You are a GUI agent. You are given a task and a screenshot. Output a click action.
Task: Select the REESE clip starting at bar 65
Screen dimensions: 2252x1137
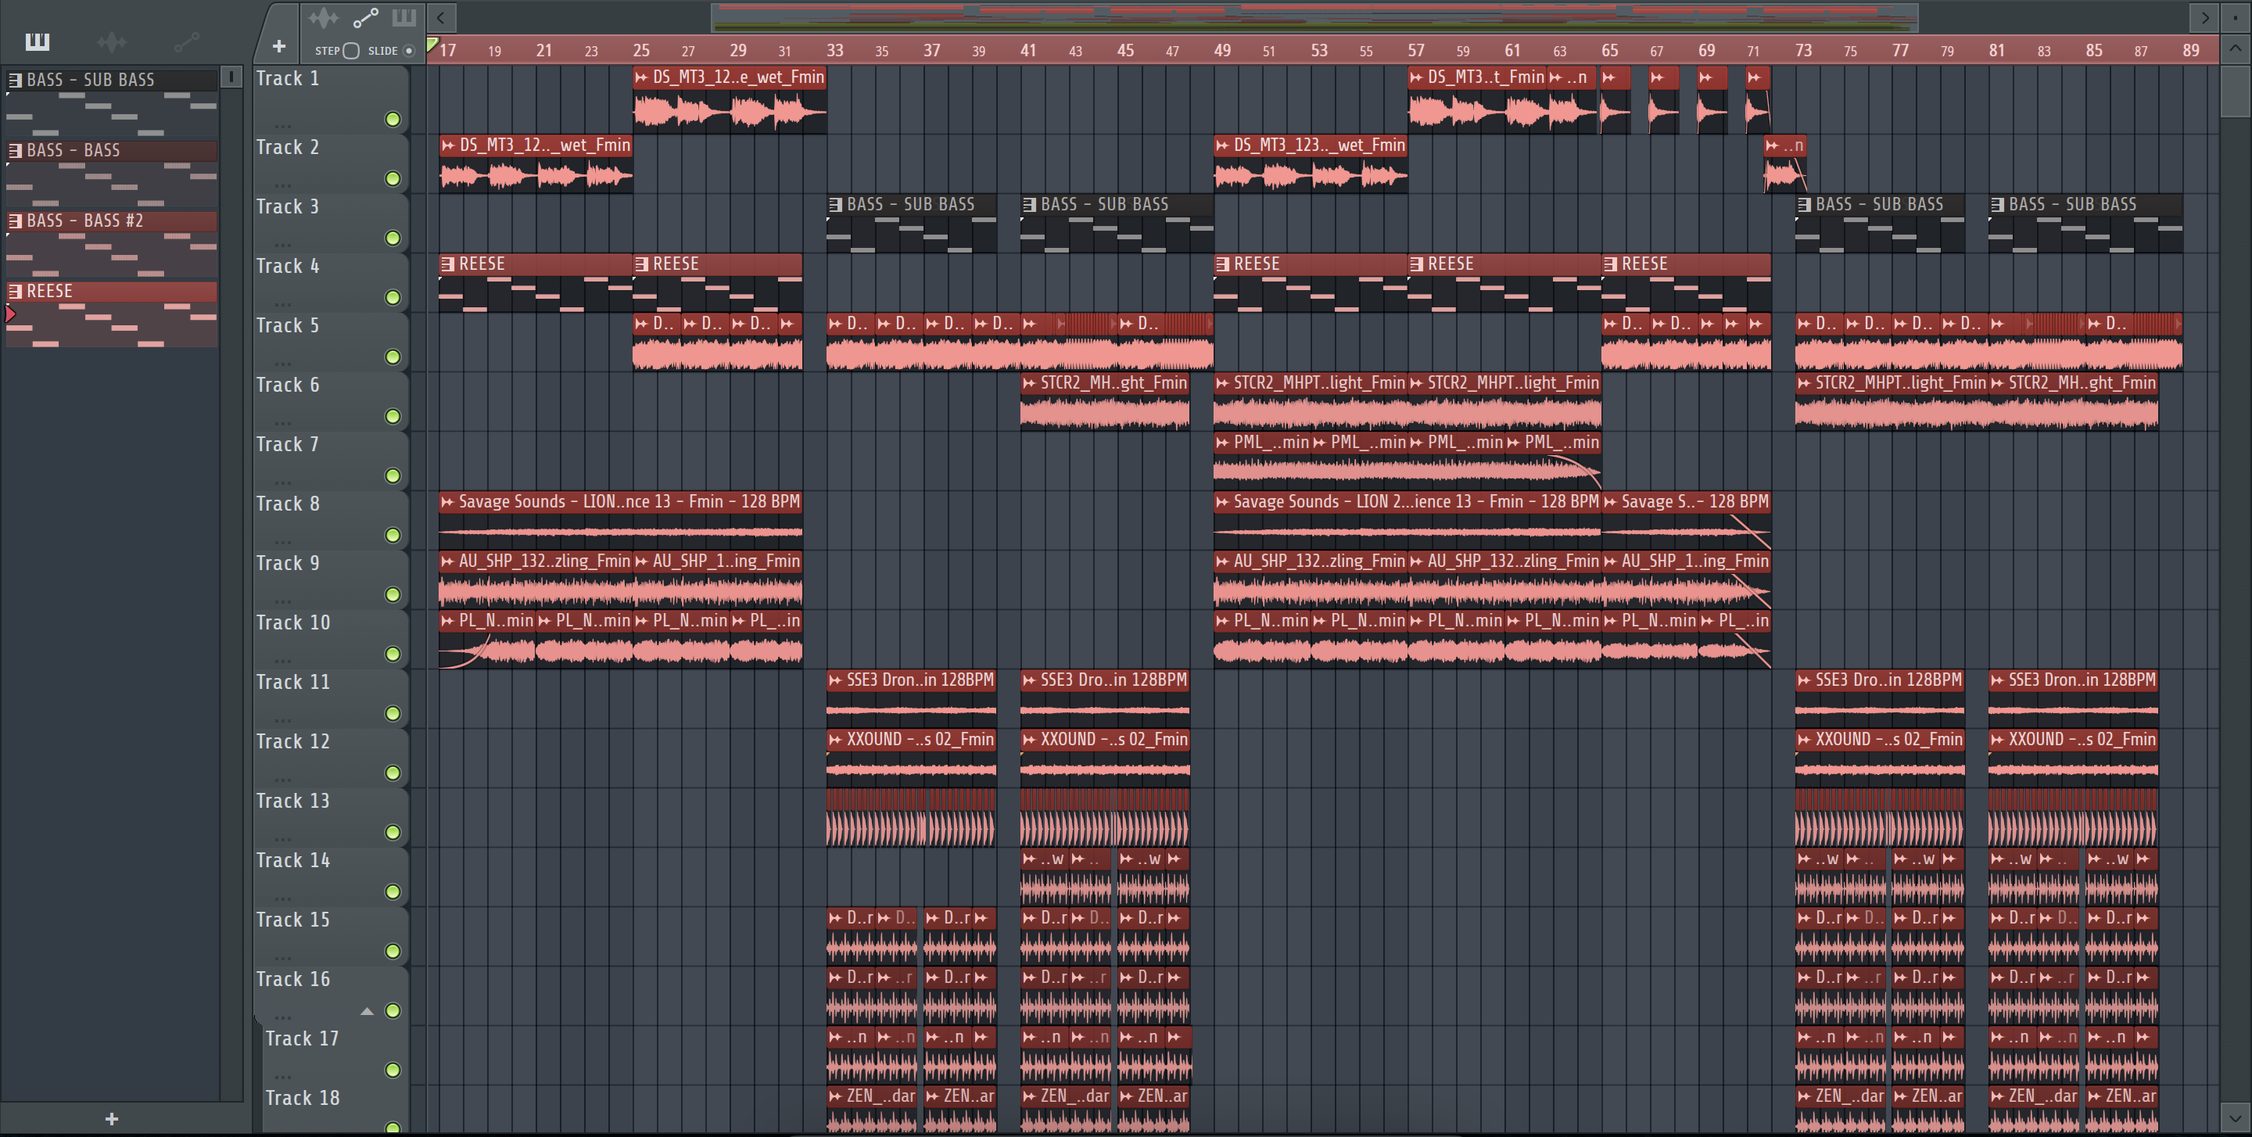tap(1687, 283)
